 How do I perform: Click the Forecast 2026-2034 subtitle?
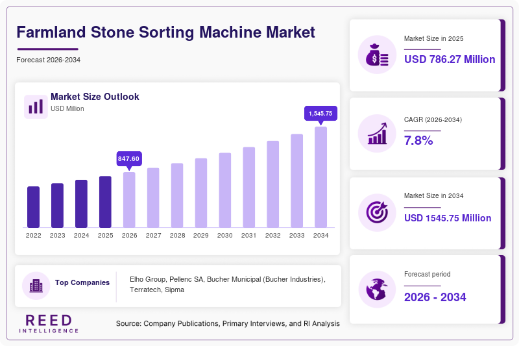click(48, 60)
